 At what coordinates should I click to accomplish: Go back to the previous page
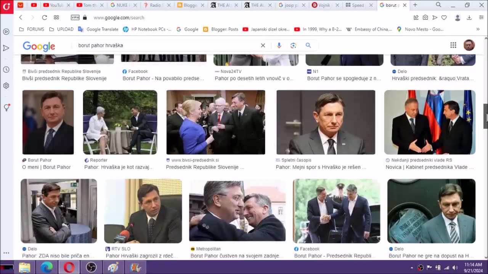pos(21,18)
